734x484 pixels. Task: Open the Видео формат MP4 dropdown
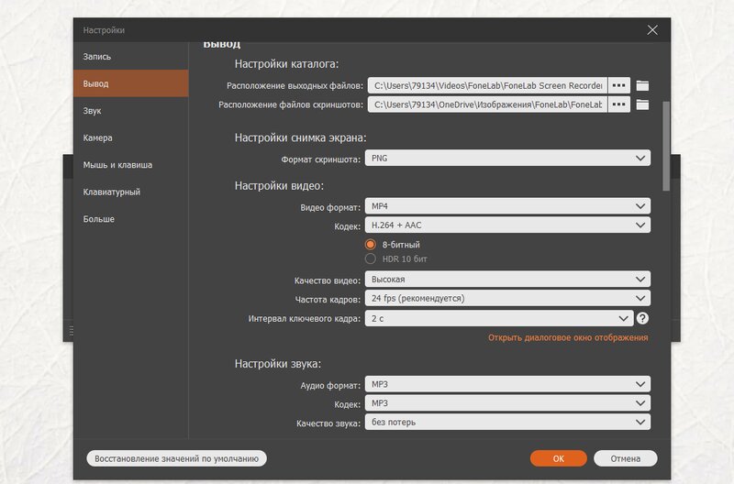pyautogui.click(x=507, y=206)
